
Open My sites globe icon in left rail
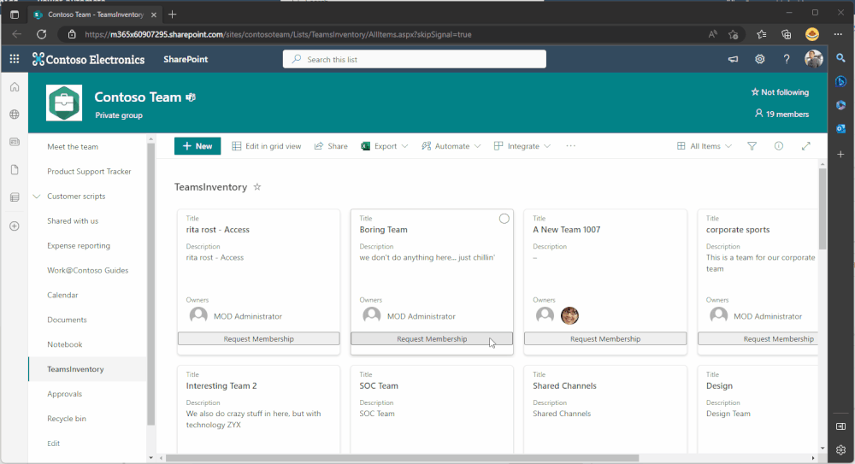pos(15,114)
